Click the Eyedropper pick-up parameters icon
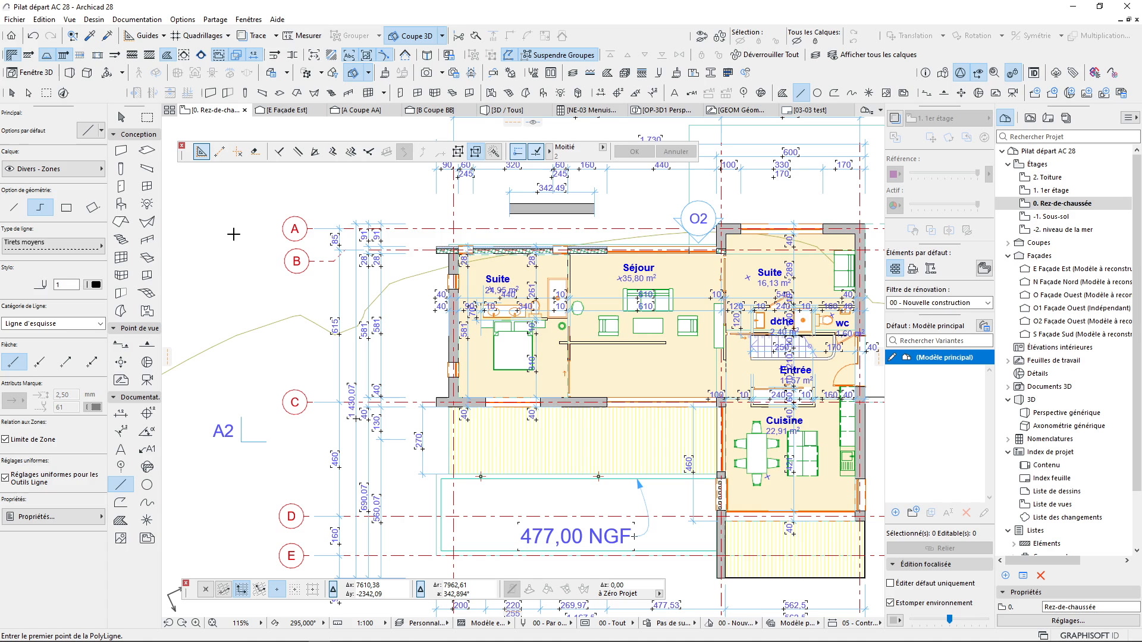This screenshot has width=1142, height=642. 90,36
